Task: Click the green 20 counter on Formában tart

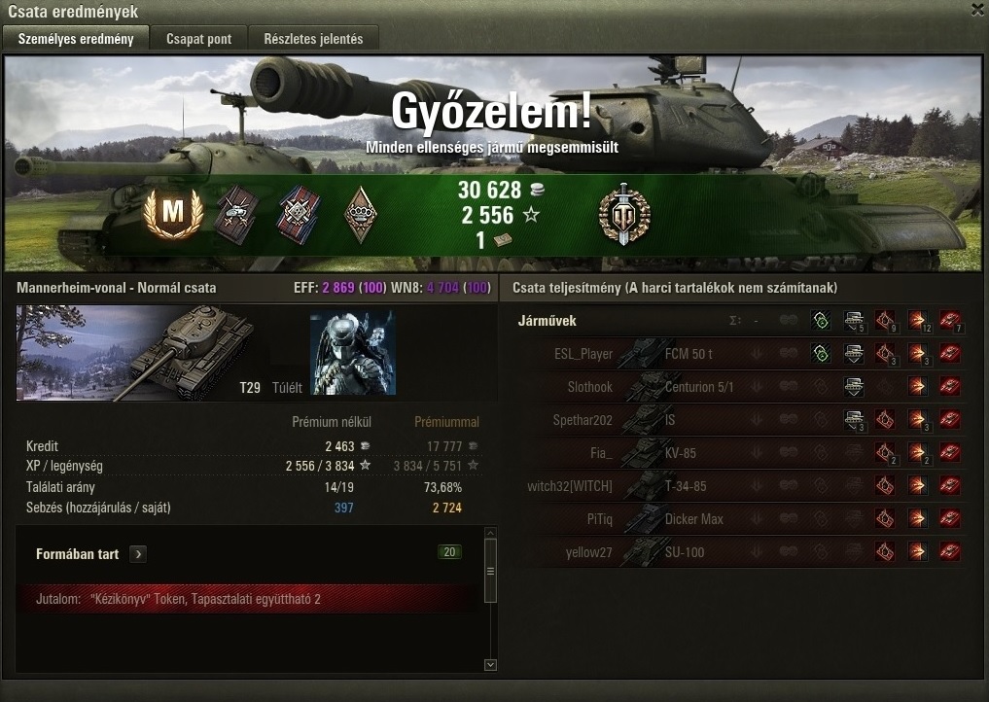Action: click(449, 552)
